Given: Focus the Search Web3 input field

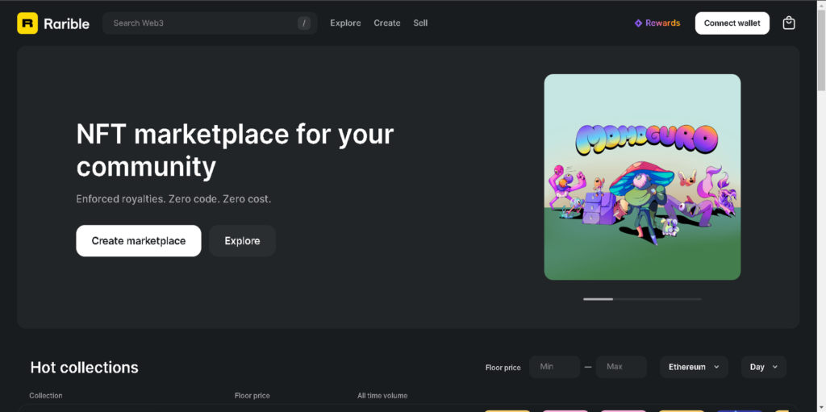Looking at the screenshot, I should pyautogui.click(x=202, y=23).
